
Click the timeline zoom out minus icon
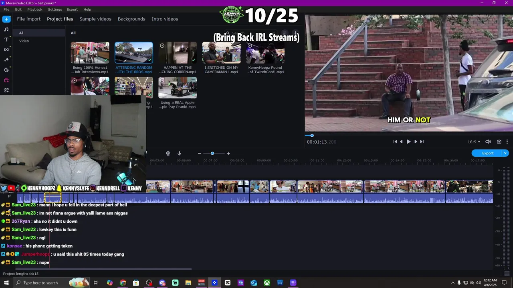point(199,153)
